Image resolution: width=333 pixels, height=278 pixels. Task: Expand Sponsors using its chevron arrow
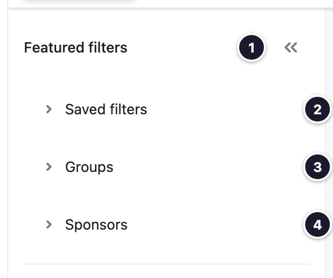[x=49, y=224]
